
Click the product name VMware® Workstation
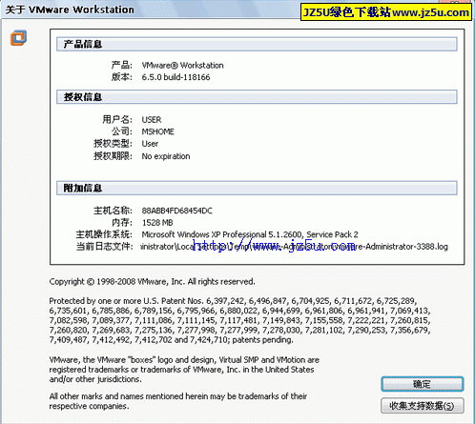tap(182, 66)
